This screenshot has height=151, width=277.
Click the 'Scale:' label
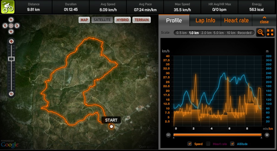[166, 33]
